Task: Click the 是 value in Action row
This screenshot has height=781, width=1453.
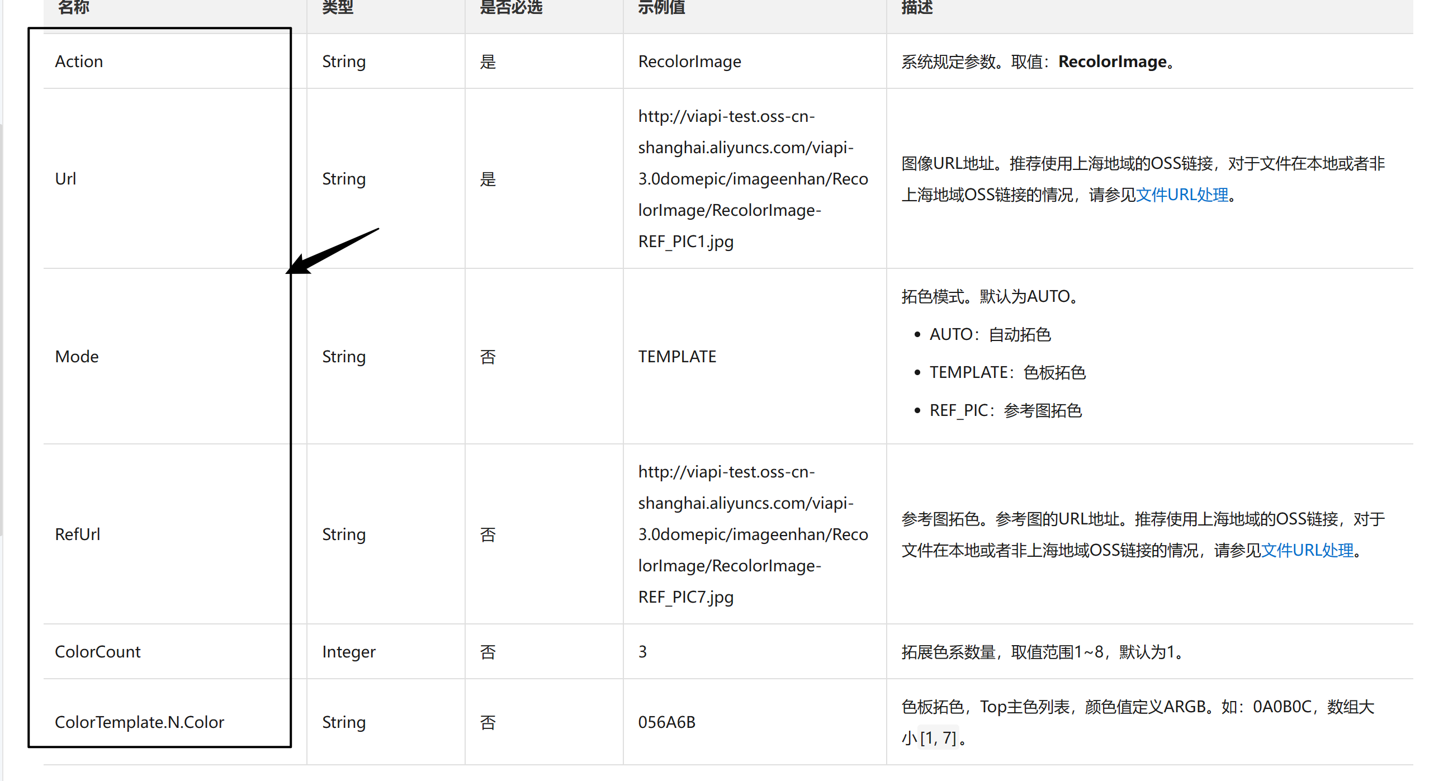Action: tap(488, 61)
